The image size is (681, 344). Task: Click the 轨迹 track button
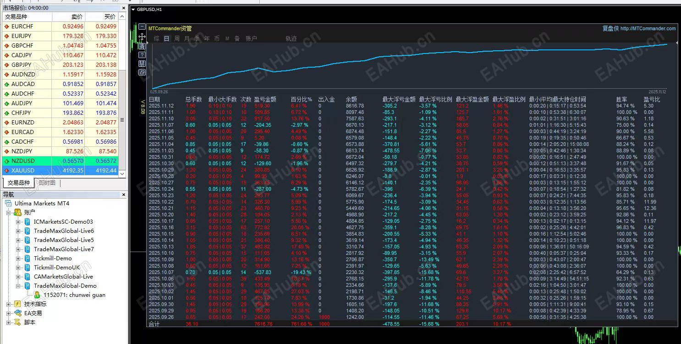click(x=291, y=39)
